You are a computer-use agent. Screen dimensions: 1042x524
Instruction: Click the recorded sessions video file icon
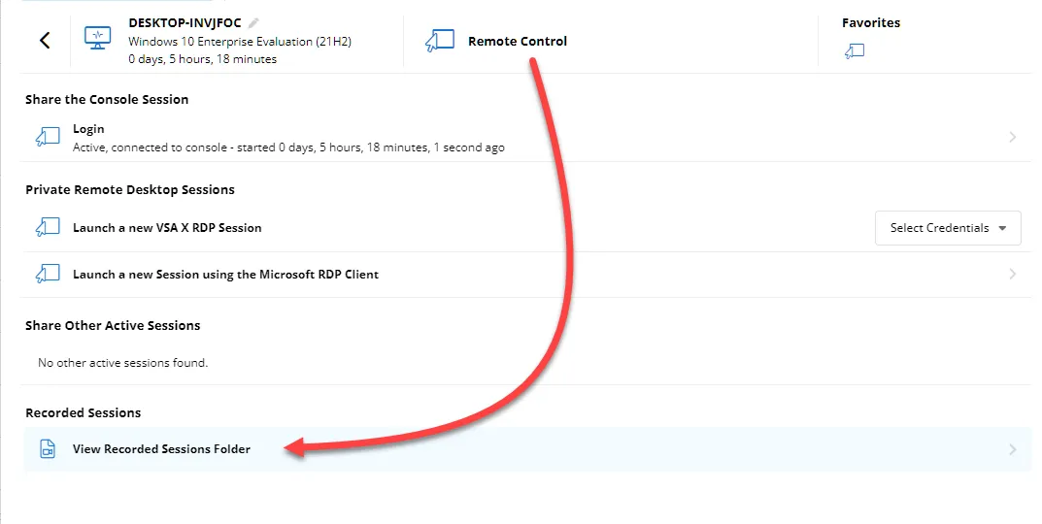(48, 449)
